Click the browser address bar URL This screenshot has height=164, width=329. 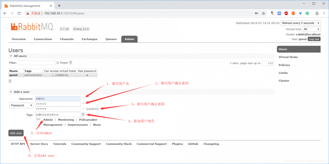(x=64, y=13)
